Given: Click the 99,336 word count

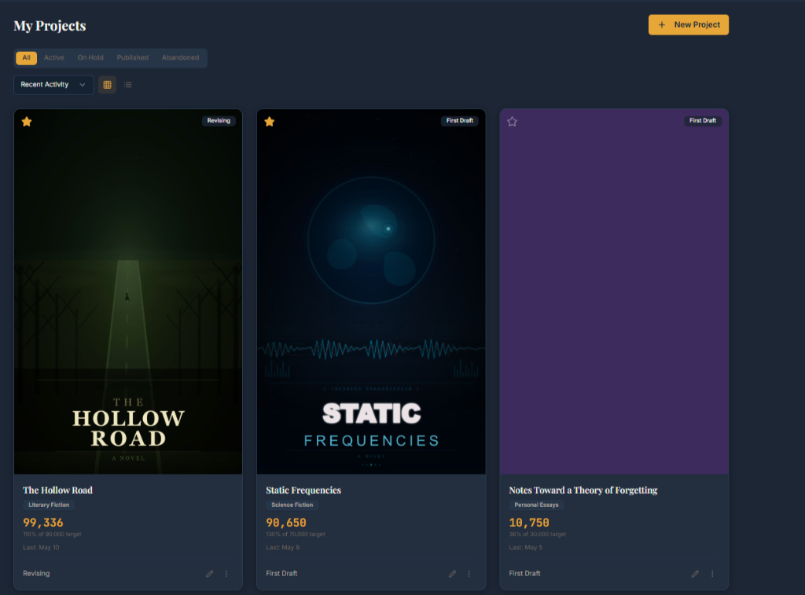Looking at the screenshot, I should coord(43,523).
